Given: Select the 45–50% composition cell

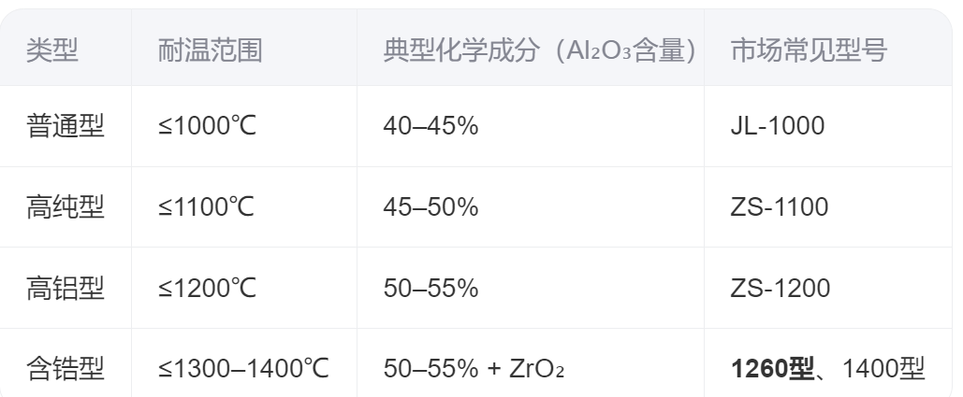Looking at the screenshot, I should click(430, 206).
